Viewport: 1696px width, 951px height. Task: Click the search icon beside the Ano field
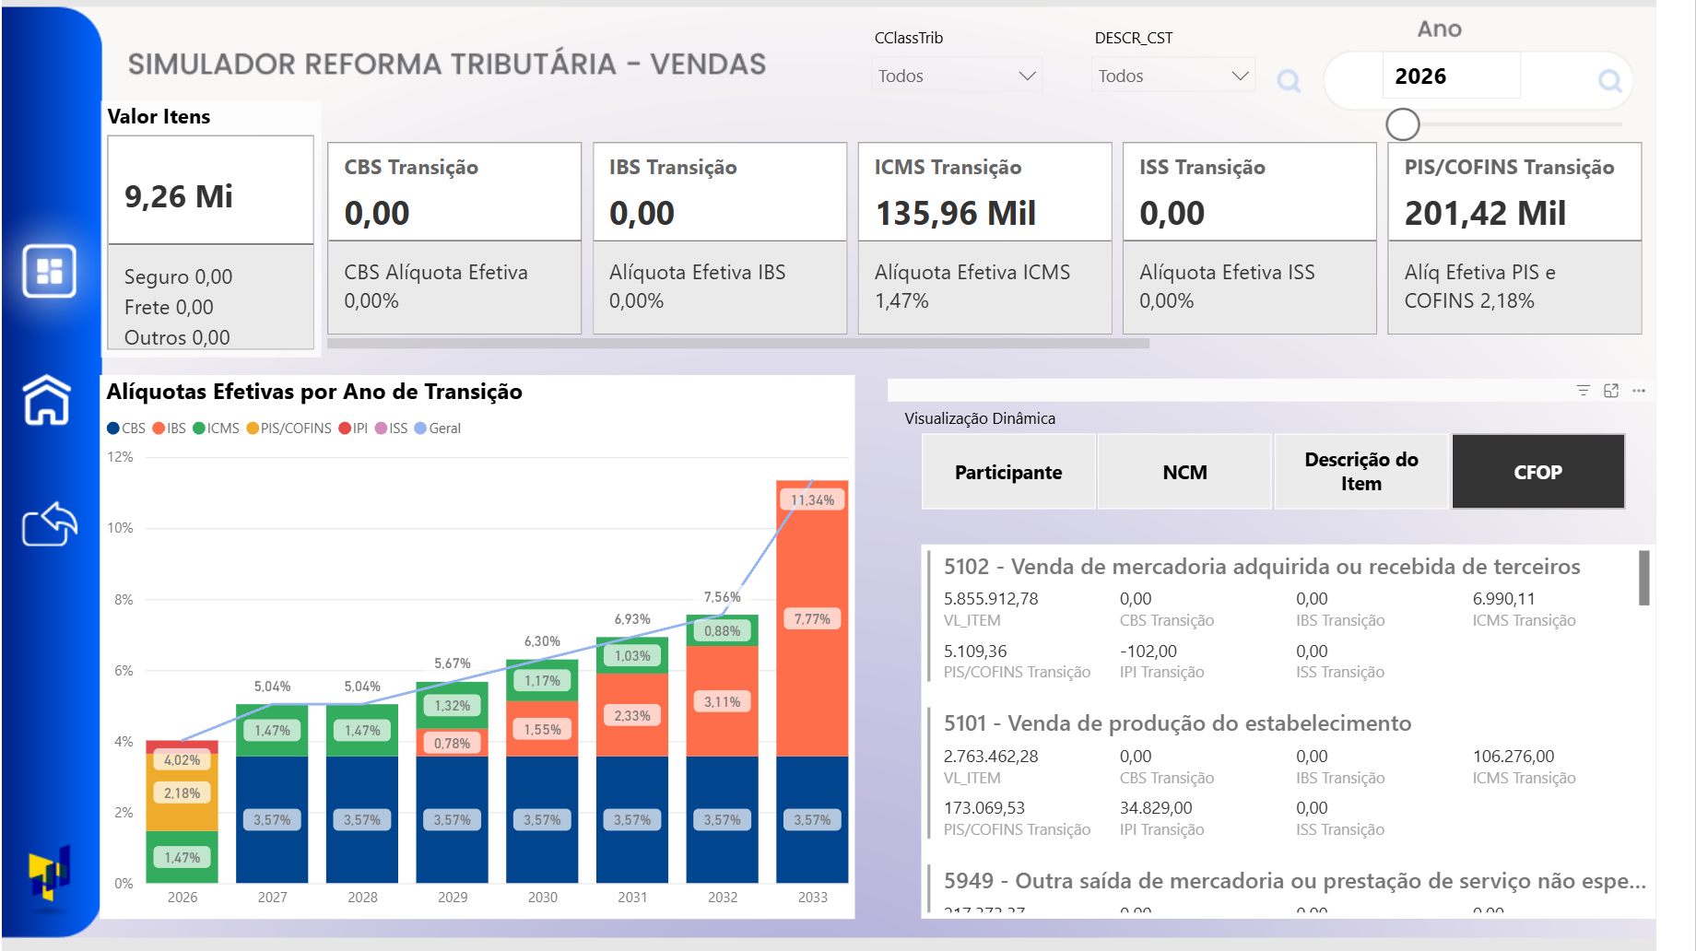point(1609,81)
